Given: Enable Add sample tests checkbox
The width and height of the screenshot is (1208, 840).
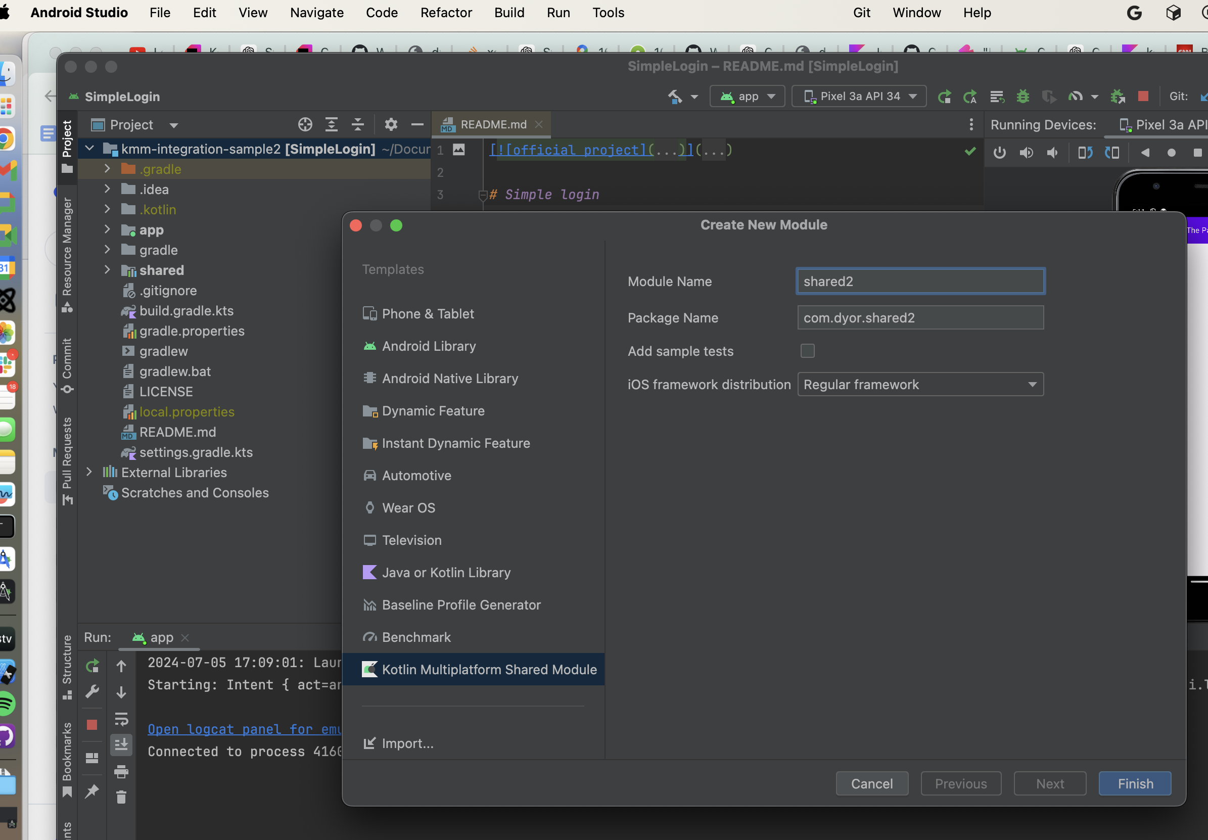Looking at the screenshot, I should pyautogui.click(x=807, y=351).
